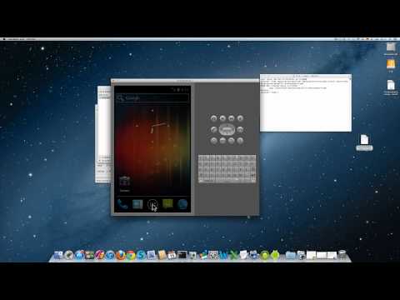Viewport: 400px width, 300px height.
Task: Tap the Google search bar on emulator
Action: coord(152,97)
